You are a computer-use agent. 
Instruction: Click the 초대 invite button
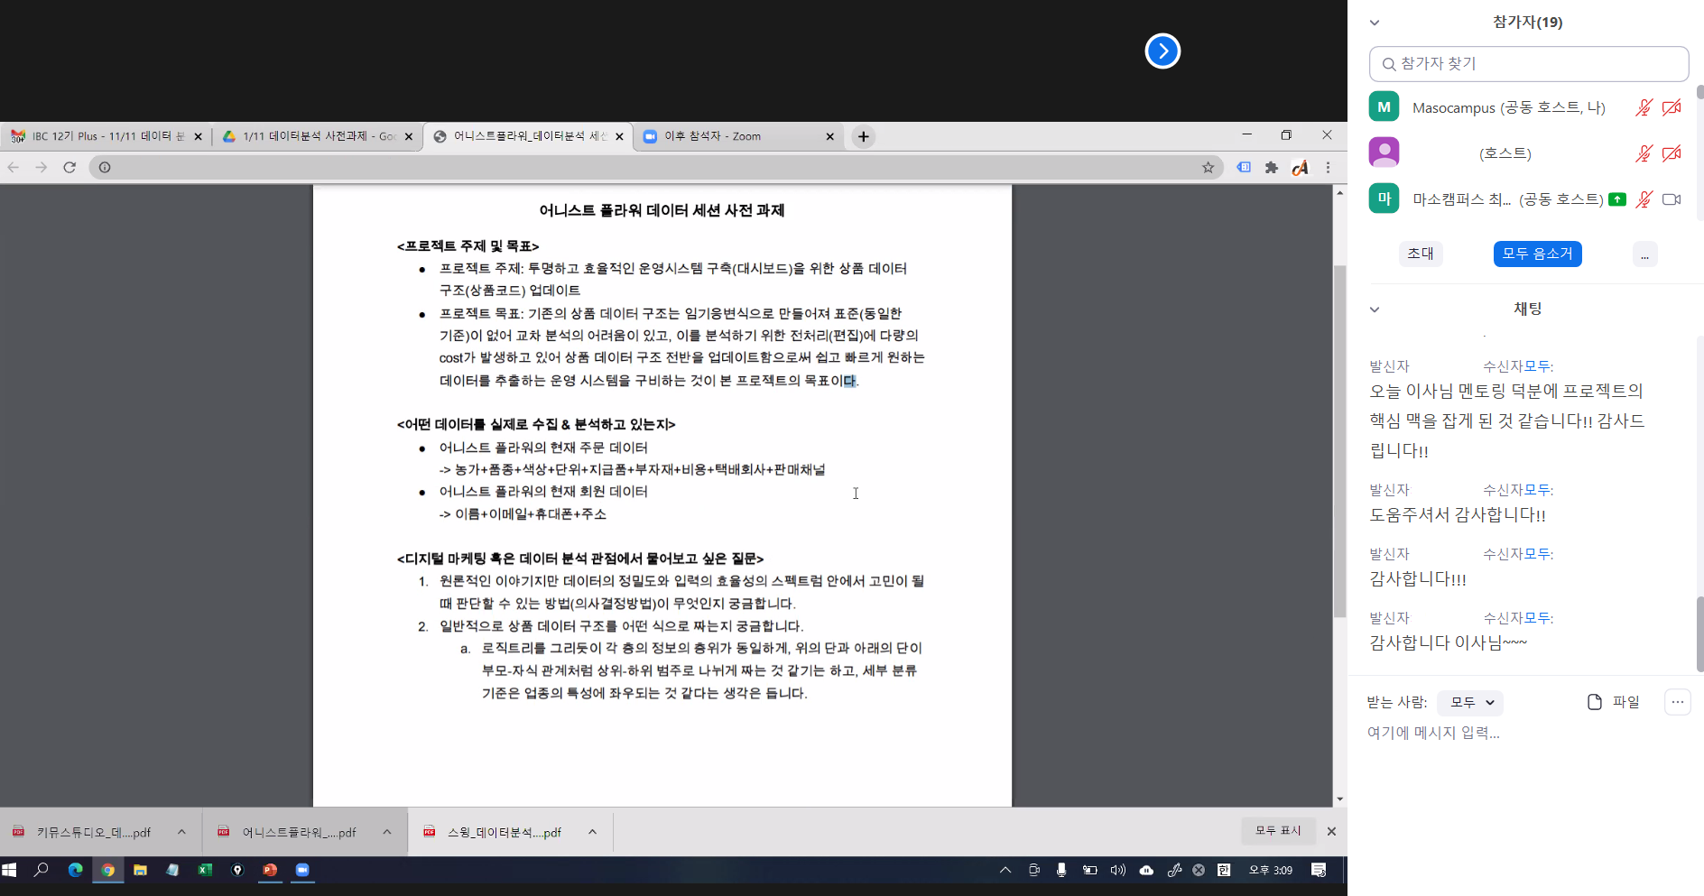point(1421,254)
